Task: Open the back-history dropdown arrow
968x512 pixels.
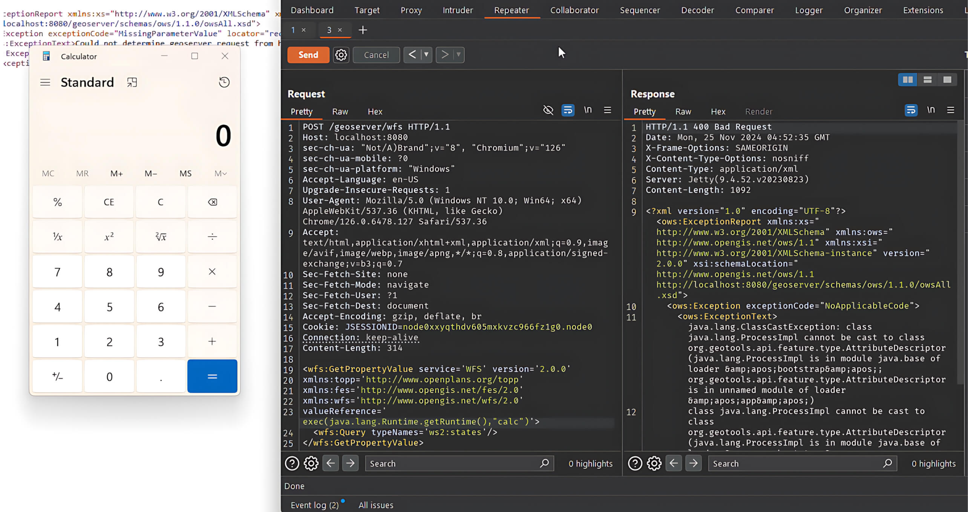Action: coord(426,55)
